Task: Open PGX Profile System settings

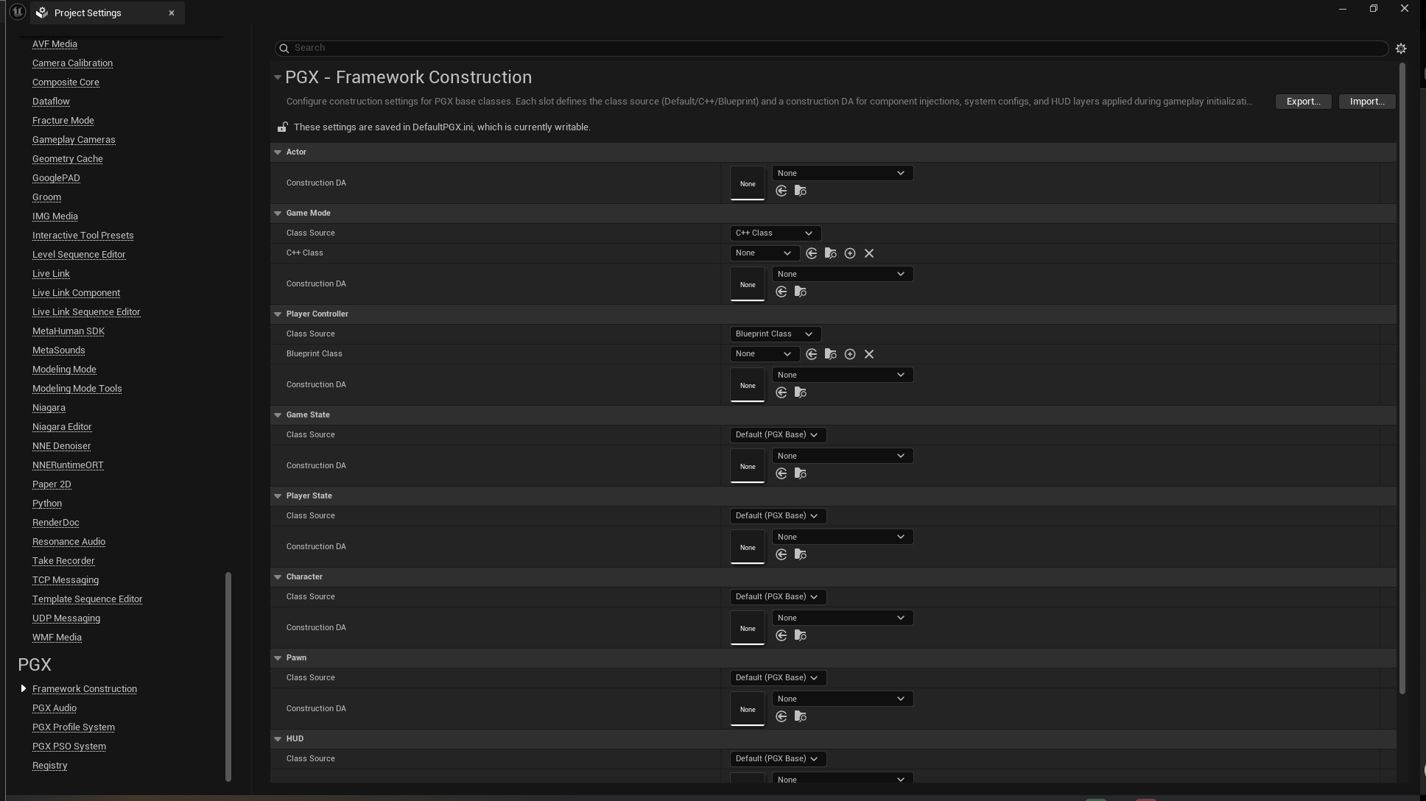Action: tap(74, 727)
